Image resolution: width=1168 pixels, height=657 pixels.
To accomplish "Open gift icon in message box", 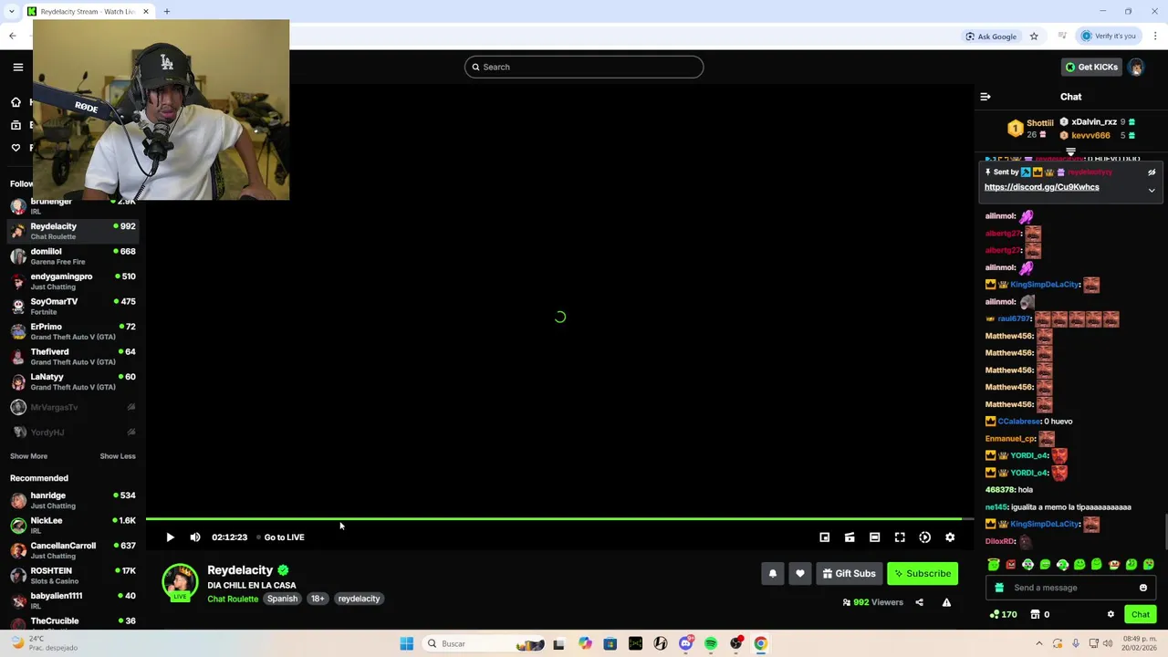I will [999, 588].
